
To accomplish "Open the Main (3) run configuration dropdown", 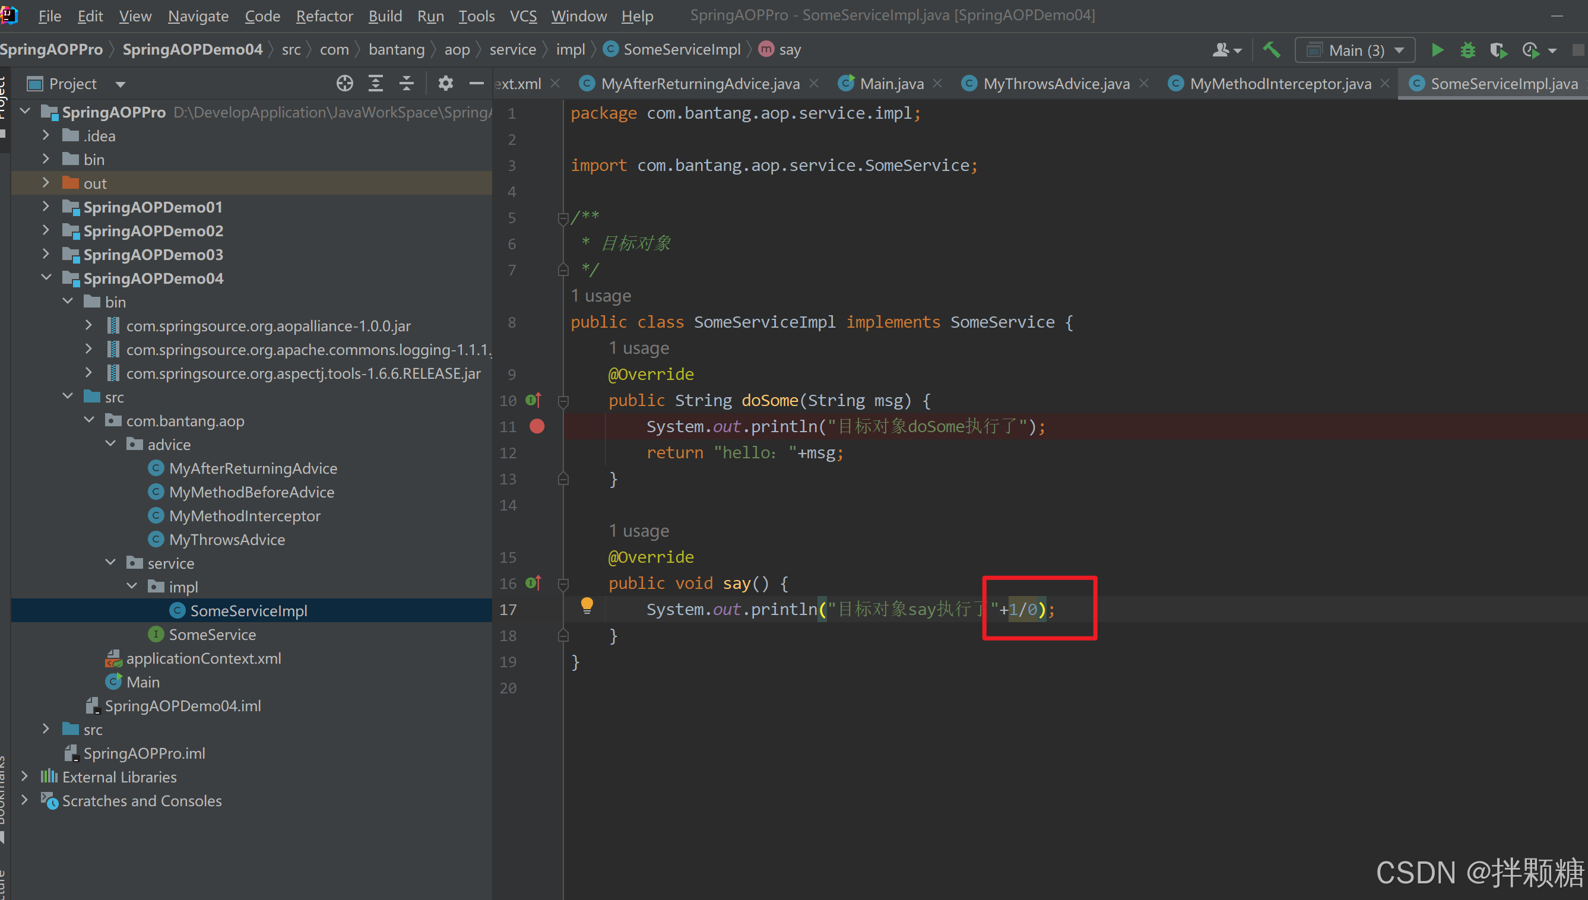I will [1355, 50].
